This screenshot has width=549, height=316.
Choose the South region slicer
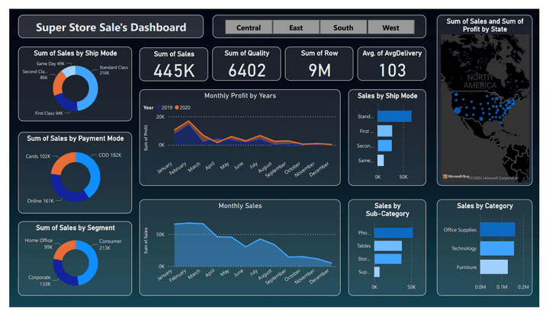(x=343, y=27)
